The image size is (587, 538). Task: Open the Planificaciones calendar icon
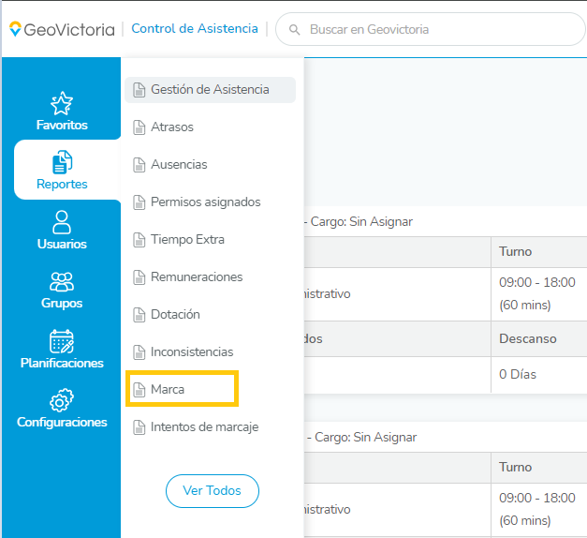click(62, 341)
